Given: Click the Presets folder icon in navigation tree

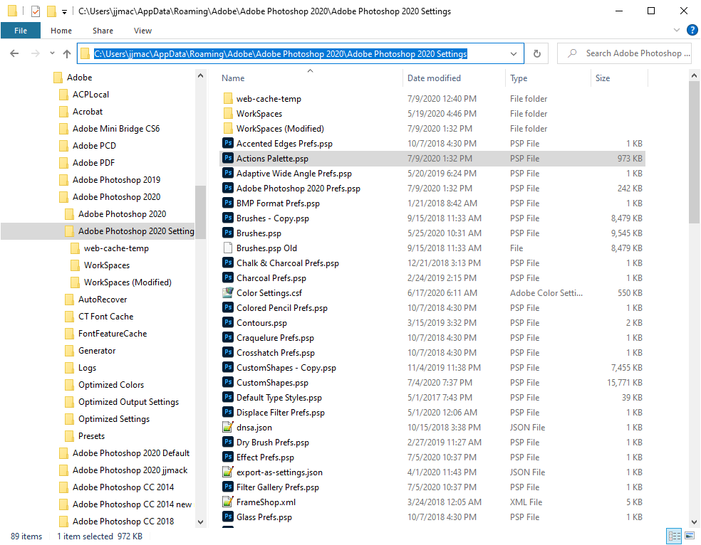Looking at the screenshot, I should pyautogui.click(x=69, y=435).
